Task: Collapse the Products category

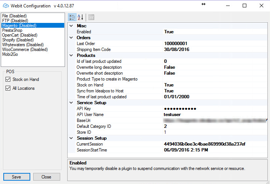Action: (x=71, y=55)
